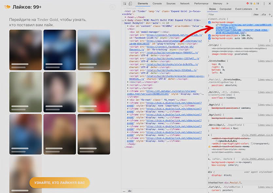Show more Styles sidebar tabs

tap(257, 9)
